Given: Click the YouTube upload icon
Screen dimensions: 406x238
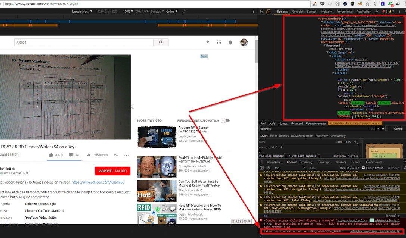Looking at the screenshot, I should [208, 42].
